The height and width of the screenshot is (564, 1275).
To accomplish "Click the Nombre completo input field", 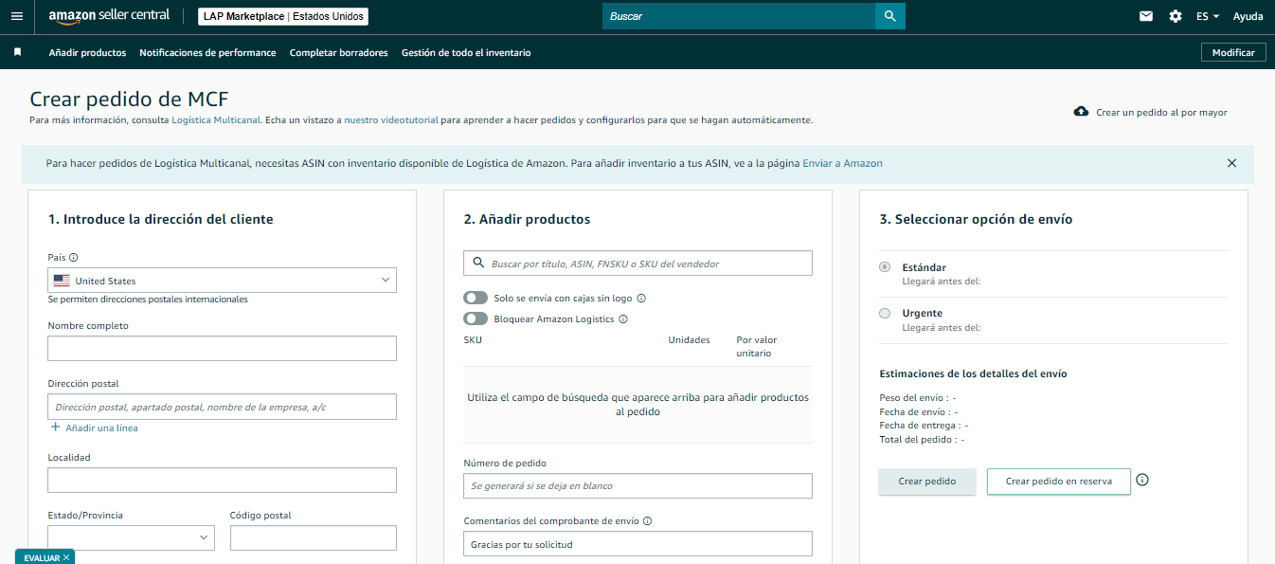I will 222,348.
